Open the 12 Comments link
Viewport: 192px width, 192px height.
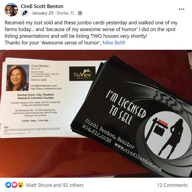tap(172, 185)
